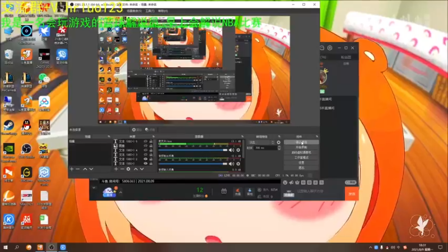The image size is (448, 252).
Task: Click the Douyu chat input field
Action: [x=320, y=191]
